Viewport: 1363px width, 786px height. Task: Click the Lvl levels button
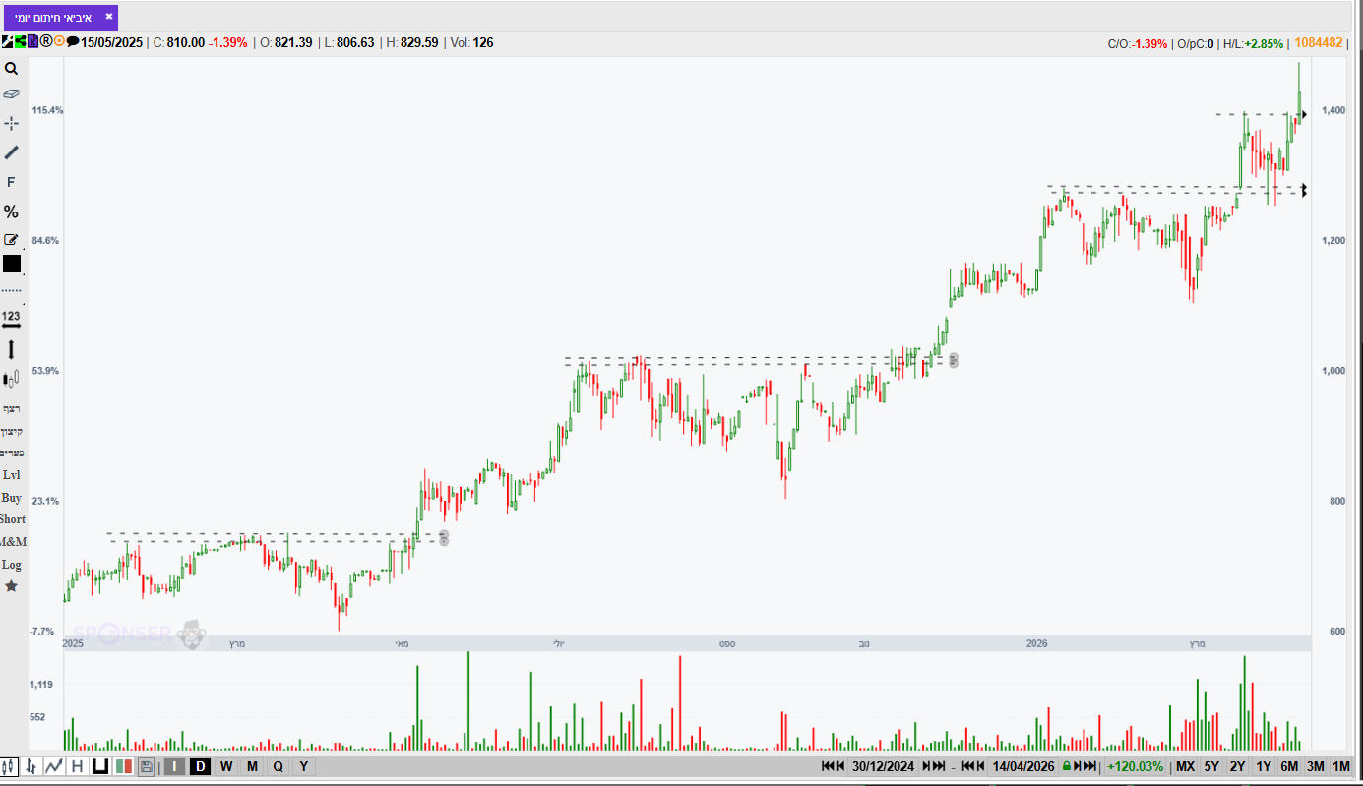[x=12, y=475]
